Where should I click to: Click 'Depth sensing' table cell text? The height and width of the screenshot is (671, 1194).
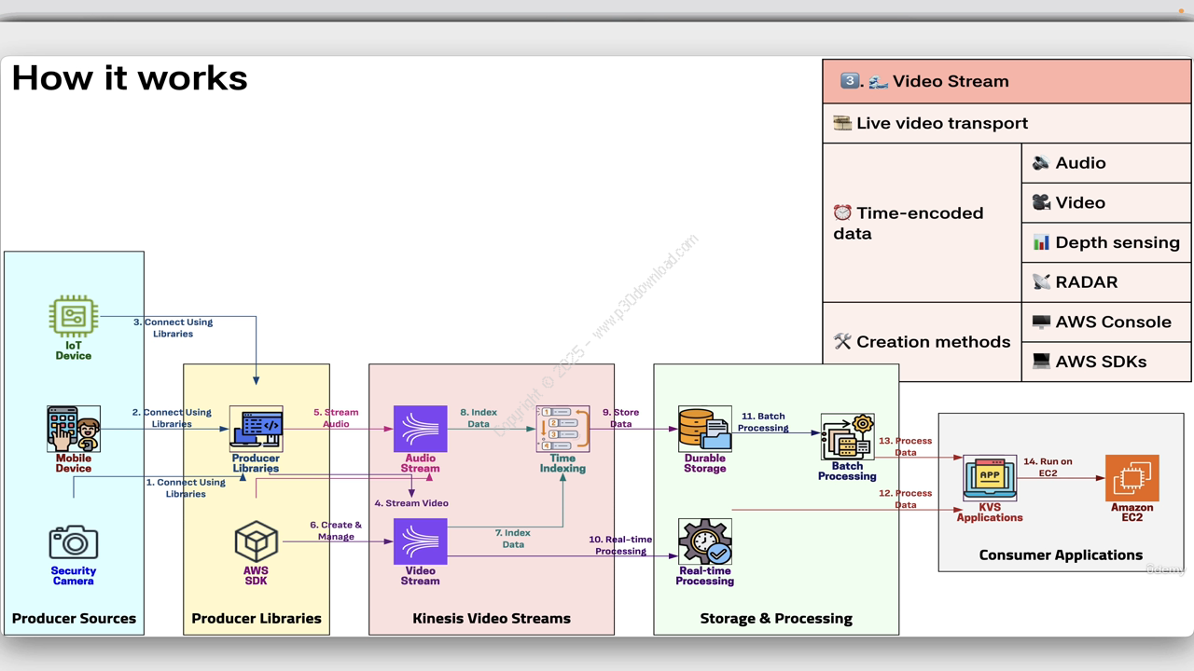click(1118, 242)
